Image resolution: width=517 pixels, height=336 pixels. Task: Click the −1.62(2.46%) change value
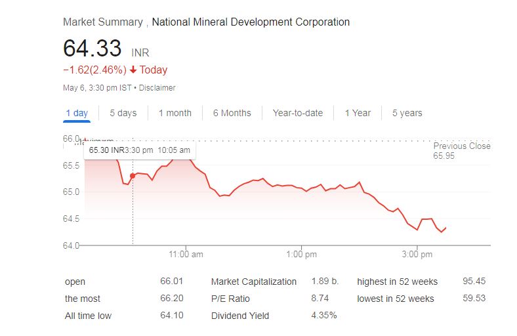click(94, 70)
